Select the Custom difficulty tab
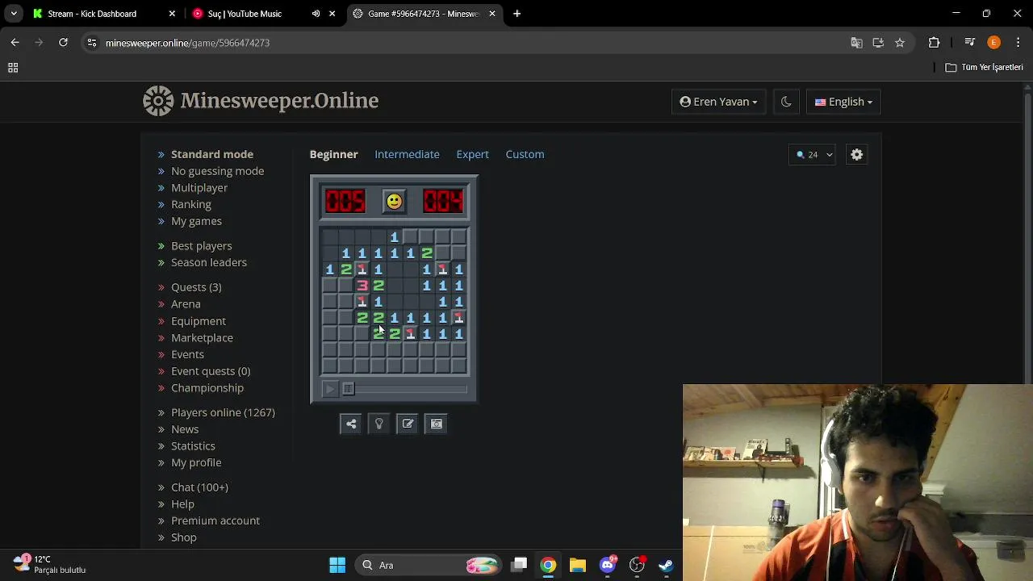This screenshot has width=1033, height=581. coord(525,154)
